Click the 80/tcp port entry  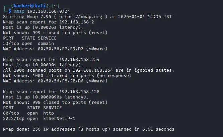click(x=11, y=113)
